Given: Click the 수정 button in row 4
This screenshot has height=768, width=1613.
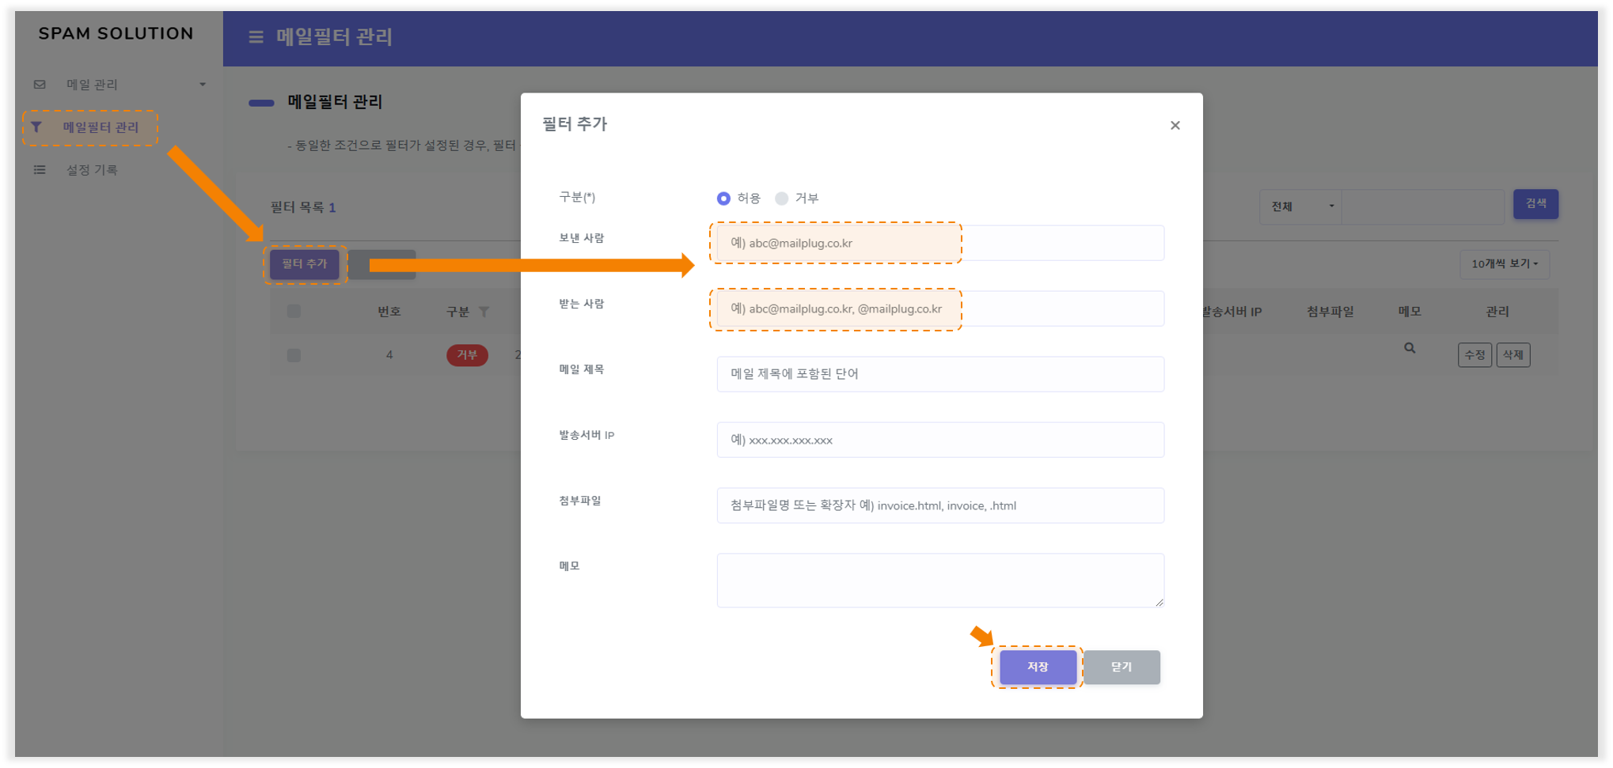Looking at the screenshot, I should [x=1474, y=355].
